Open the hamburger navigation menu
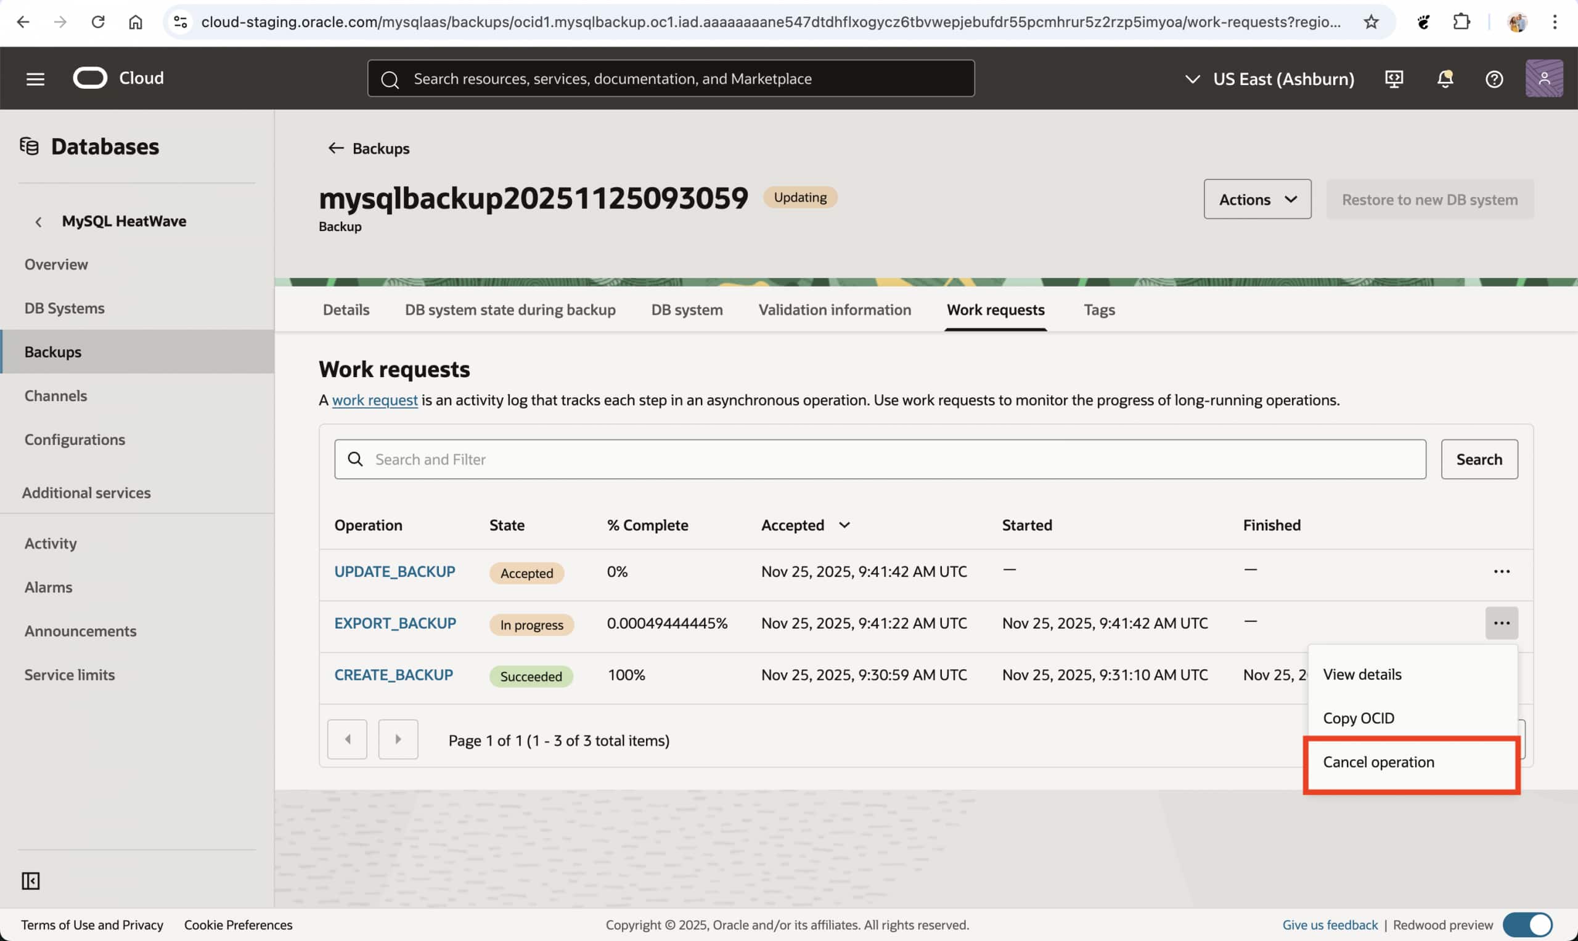The width and height of the screenshot is (1578, 941). [35, 79]
